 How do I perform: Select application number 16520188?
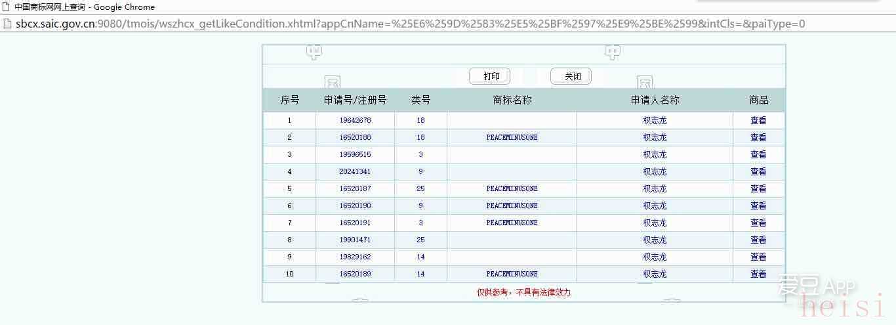tap(355, 138)
